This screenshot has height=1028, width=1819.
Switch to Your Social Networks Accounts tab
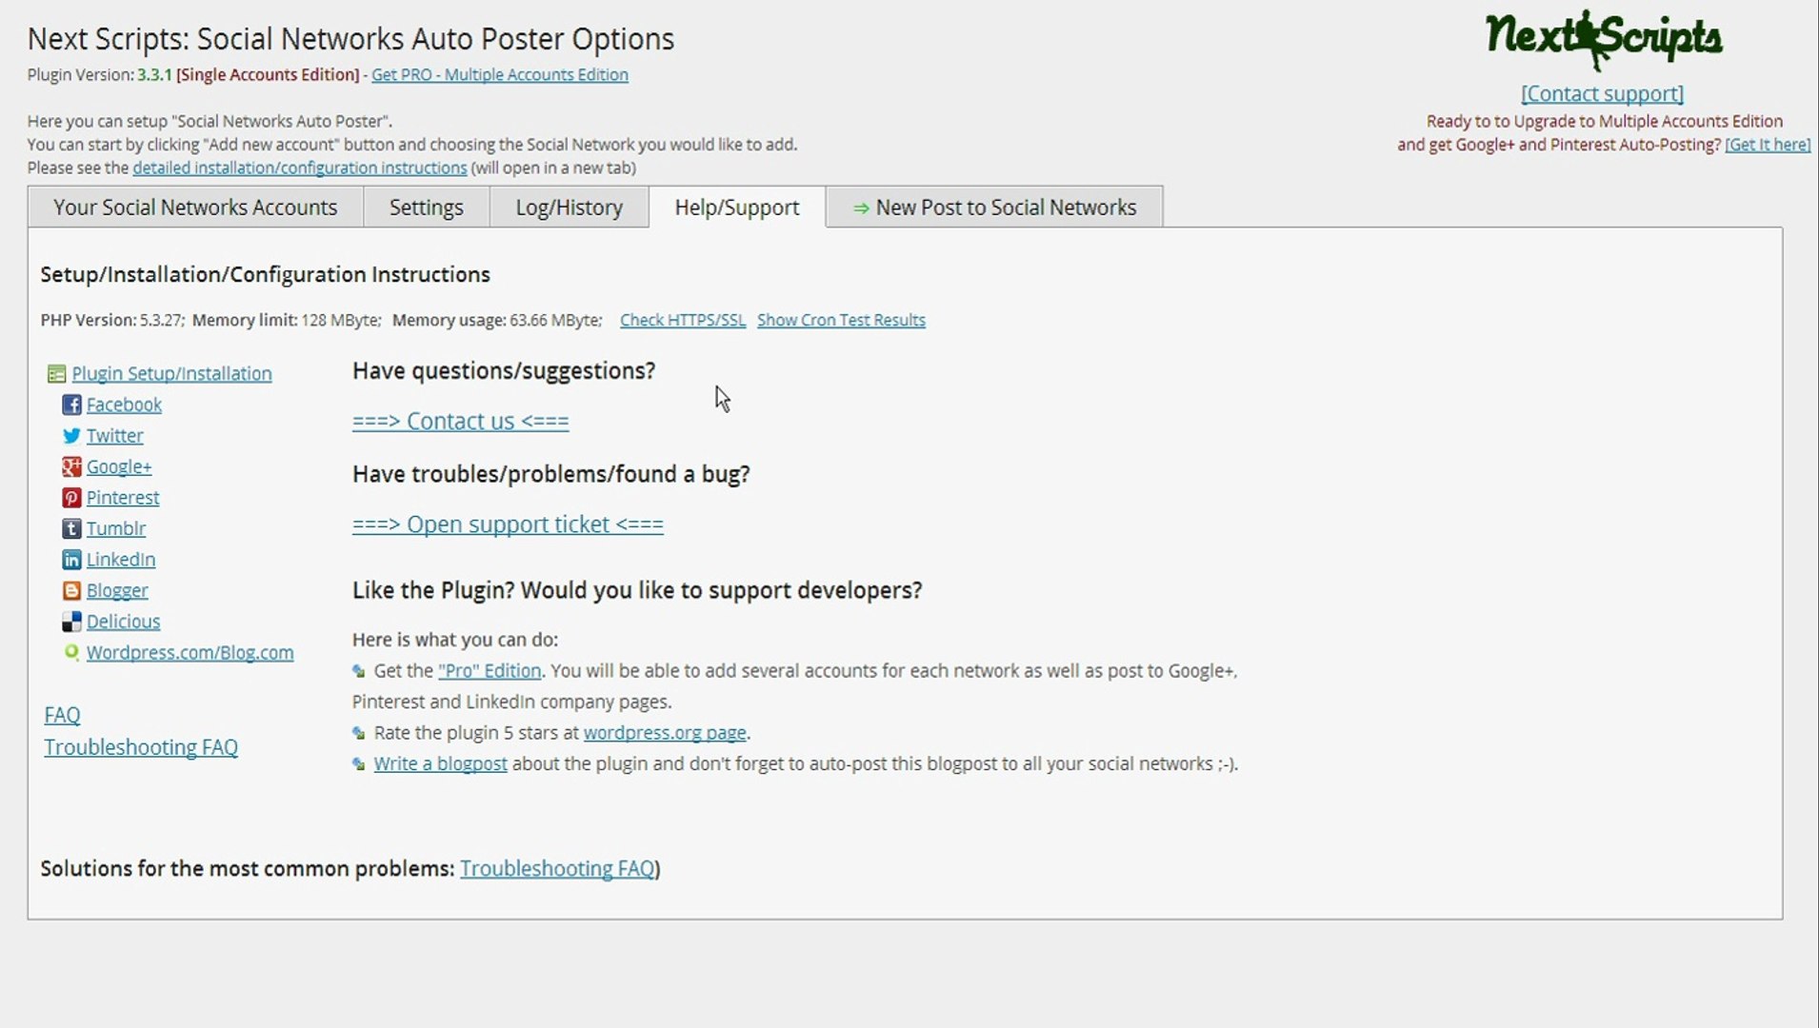click(195, 208)
